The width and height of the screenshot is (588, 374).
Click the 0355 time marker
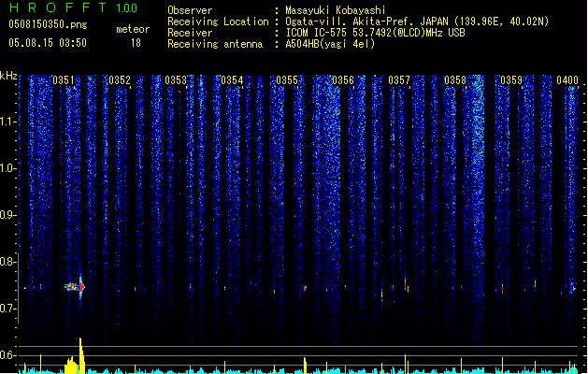point(287,80)
